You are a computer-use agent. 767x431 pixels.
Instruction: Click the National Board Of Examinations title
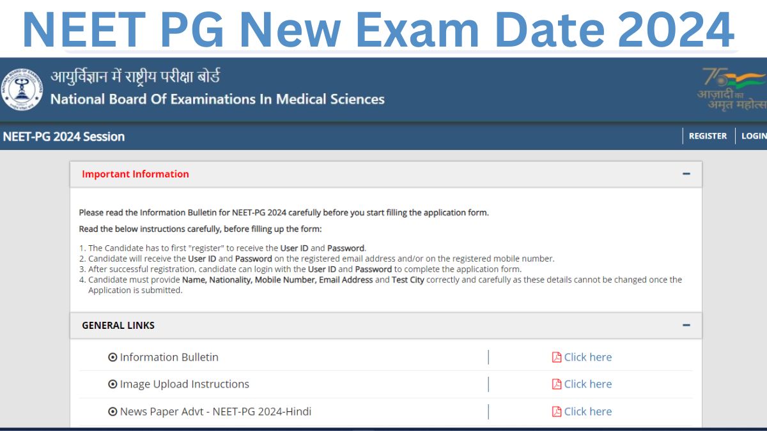point(217,100)
